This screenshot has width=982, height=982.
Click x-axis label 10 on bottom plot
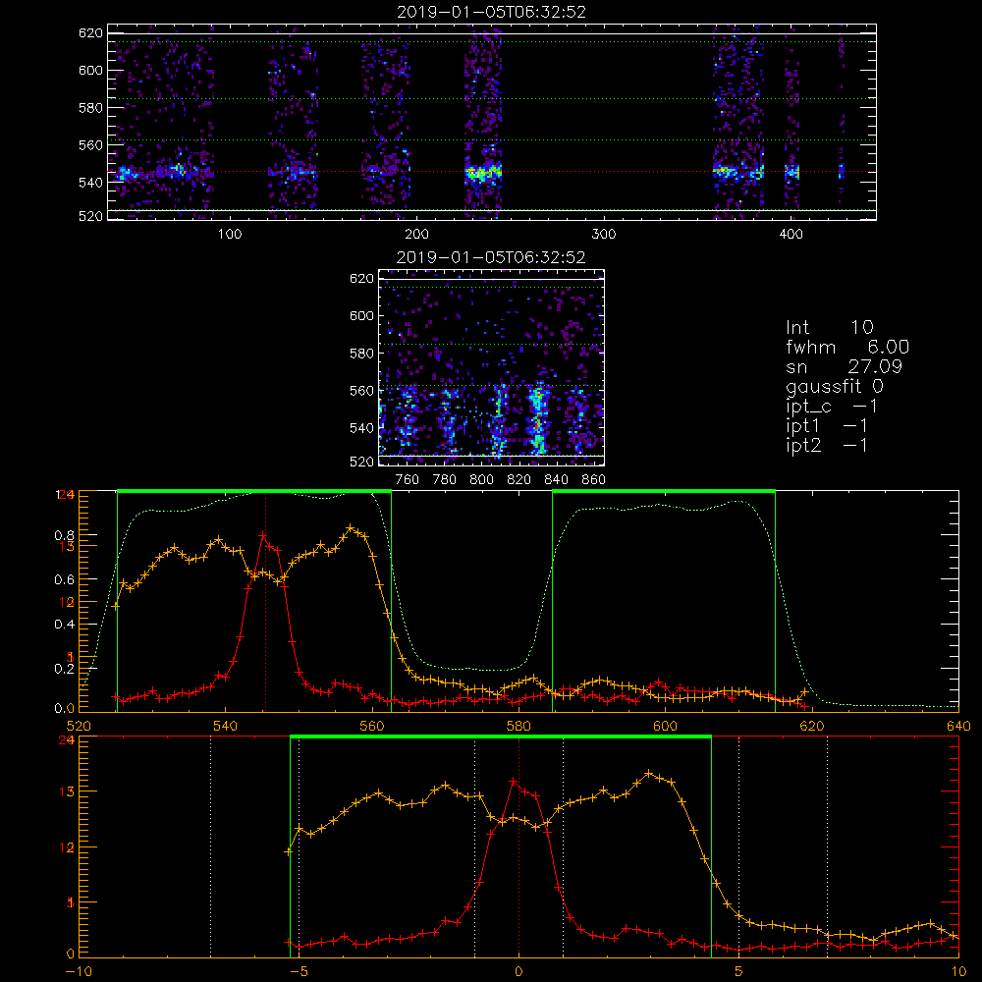point(958,971)
